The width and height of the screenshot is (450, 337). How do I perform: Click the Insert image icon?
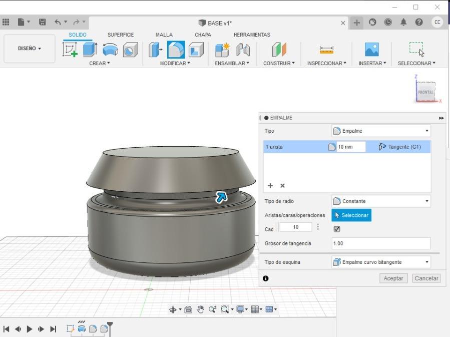tap(371, 50)
